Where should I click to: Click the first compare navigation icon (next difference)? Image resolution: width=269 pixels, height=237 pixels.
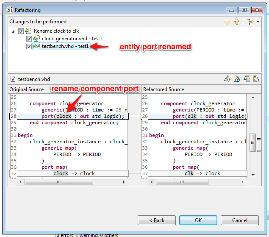click(227, 79)
